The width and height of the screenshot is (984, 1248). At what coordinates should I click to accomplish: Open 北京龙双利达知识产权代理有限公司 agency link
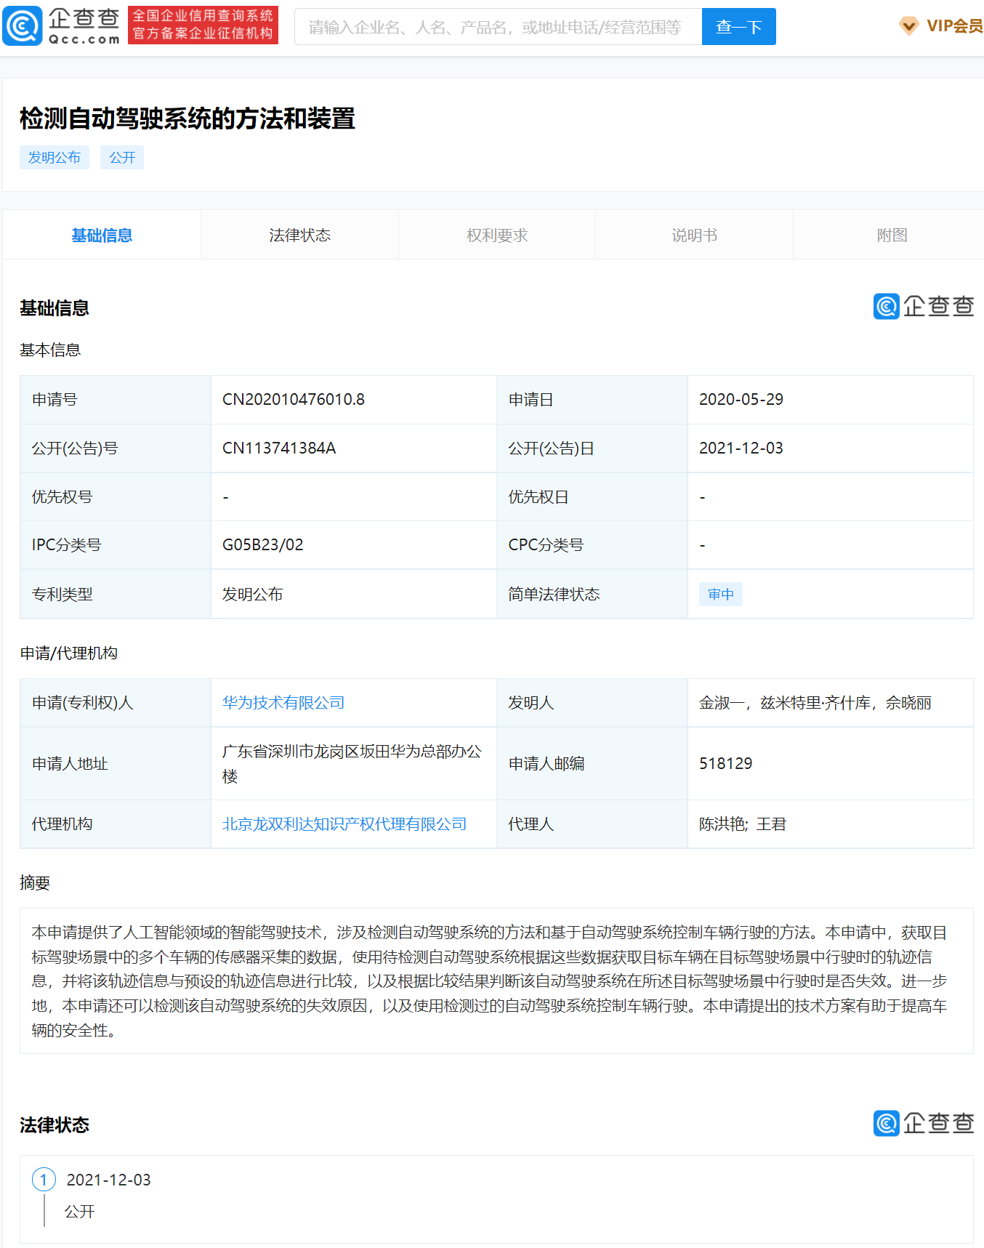click(344, 824)
